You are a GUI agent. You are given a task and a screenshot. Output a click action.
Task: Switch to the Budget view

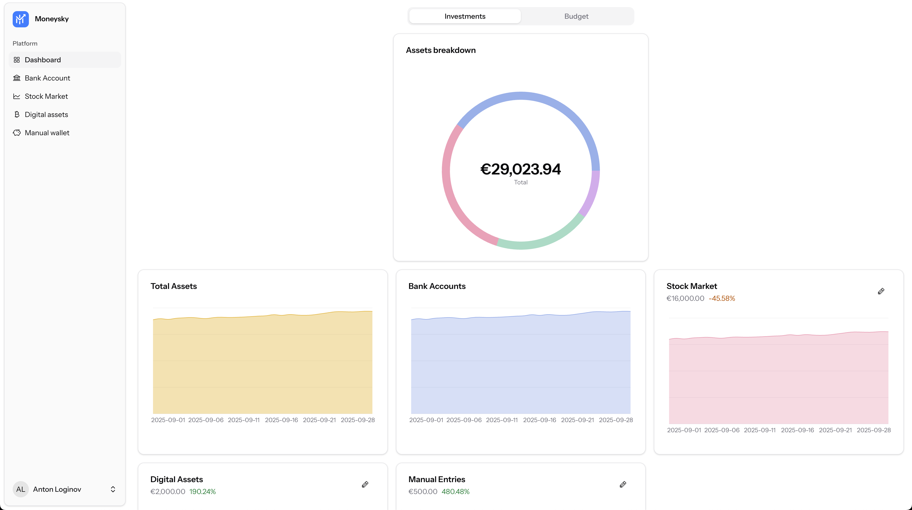(576, 16)
